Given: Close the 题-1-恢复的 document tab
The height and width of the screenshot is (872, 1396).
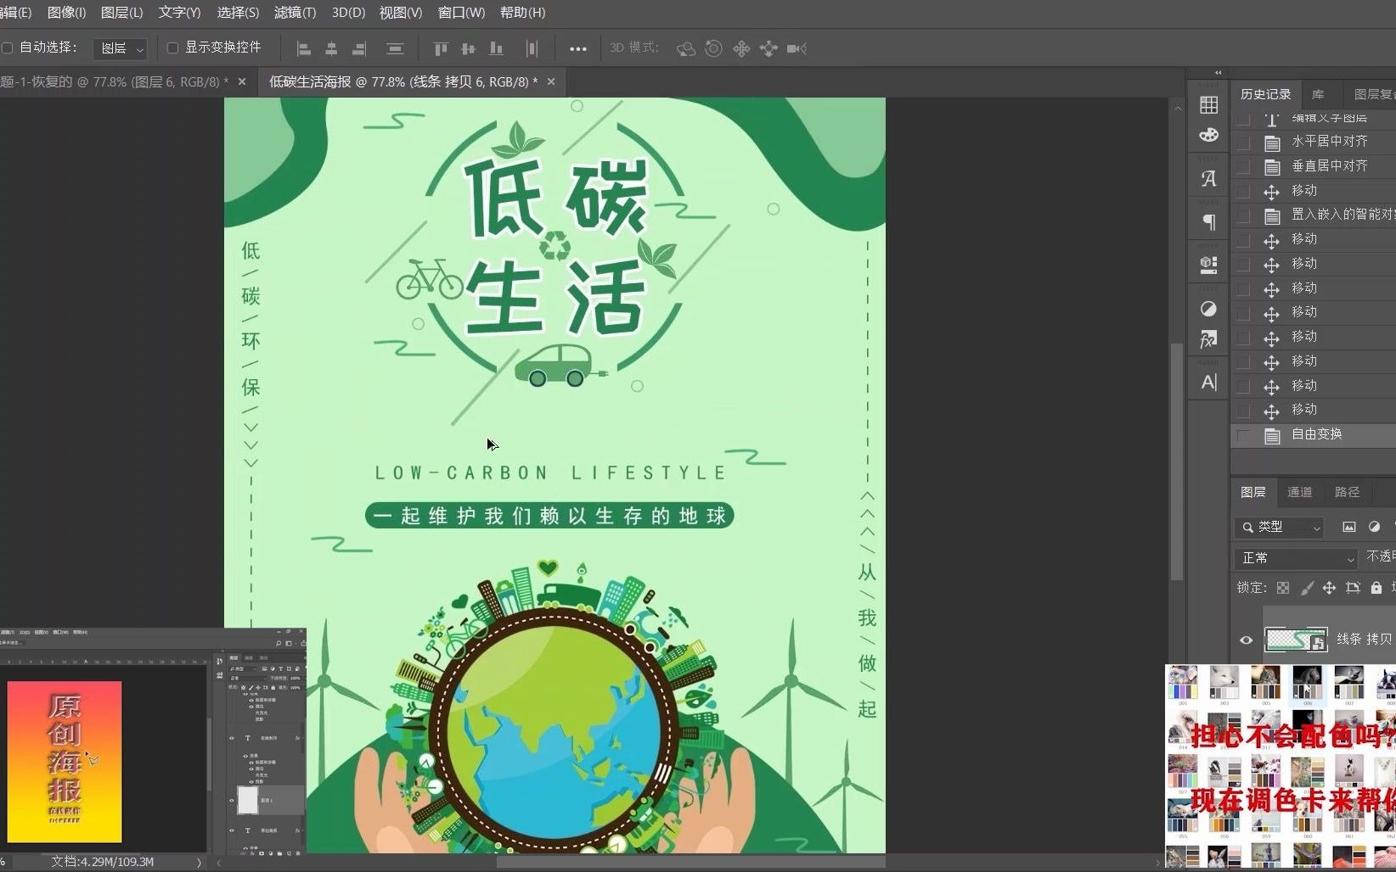Looking at the screenshot, I should click(x=242, y=82).
